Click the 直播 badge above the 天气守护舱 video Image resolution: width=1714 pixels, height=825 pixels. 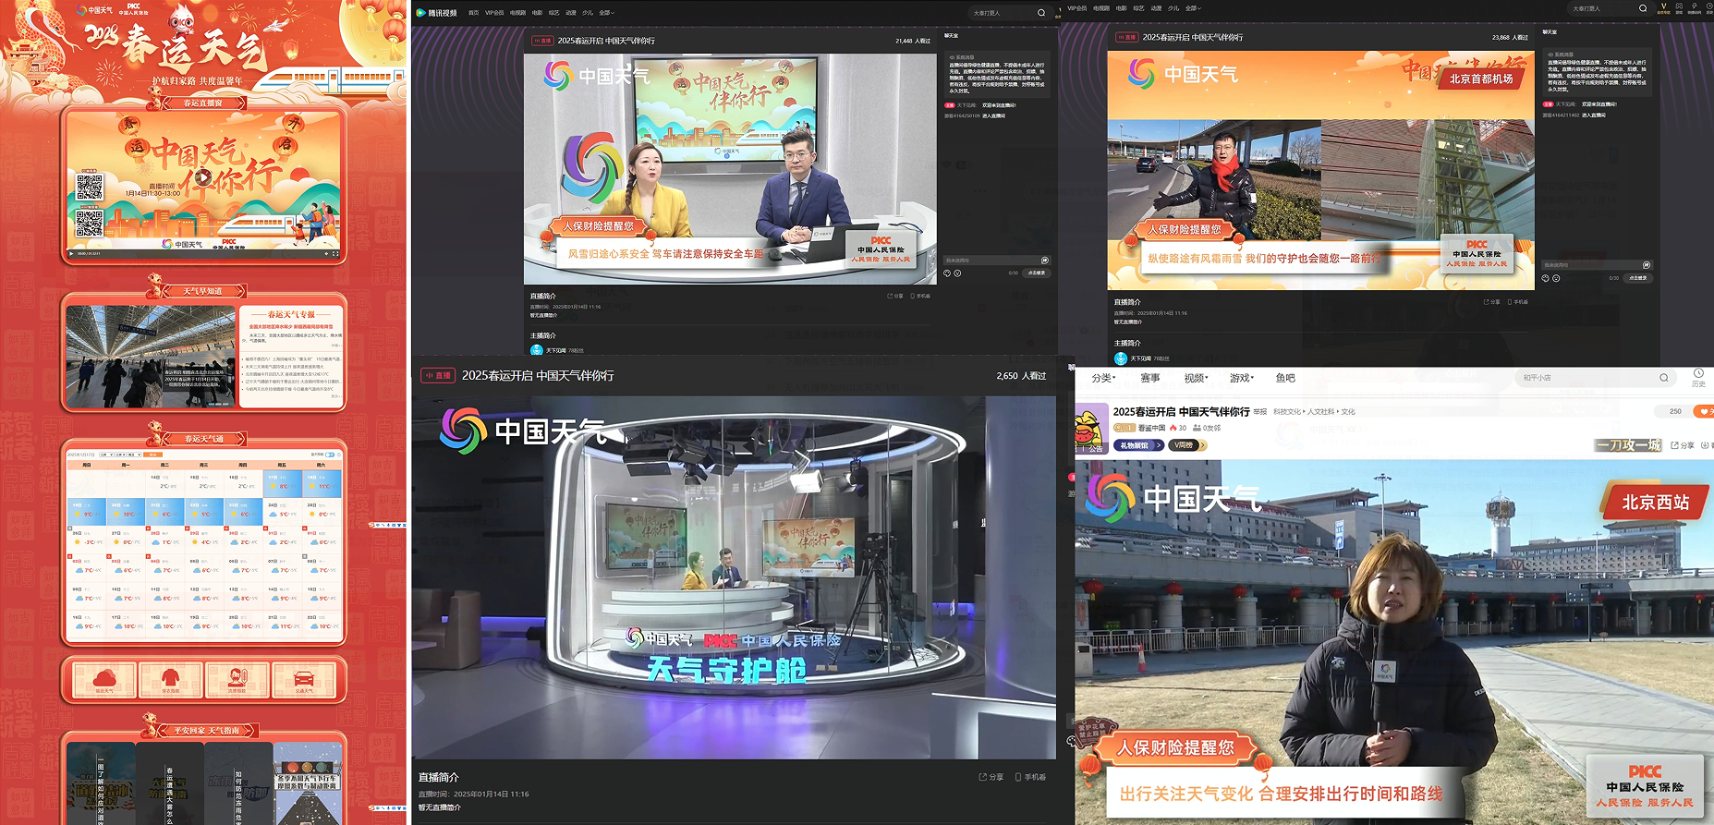(x=439, y=375)
